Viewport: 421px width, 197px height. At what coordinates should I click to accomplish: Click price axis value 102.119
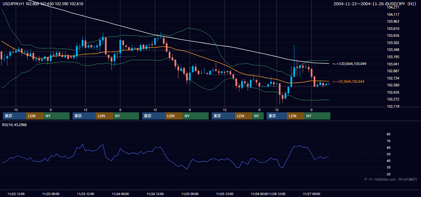point(393,106)
